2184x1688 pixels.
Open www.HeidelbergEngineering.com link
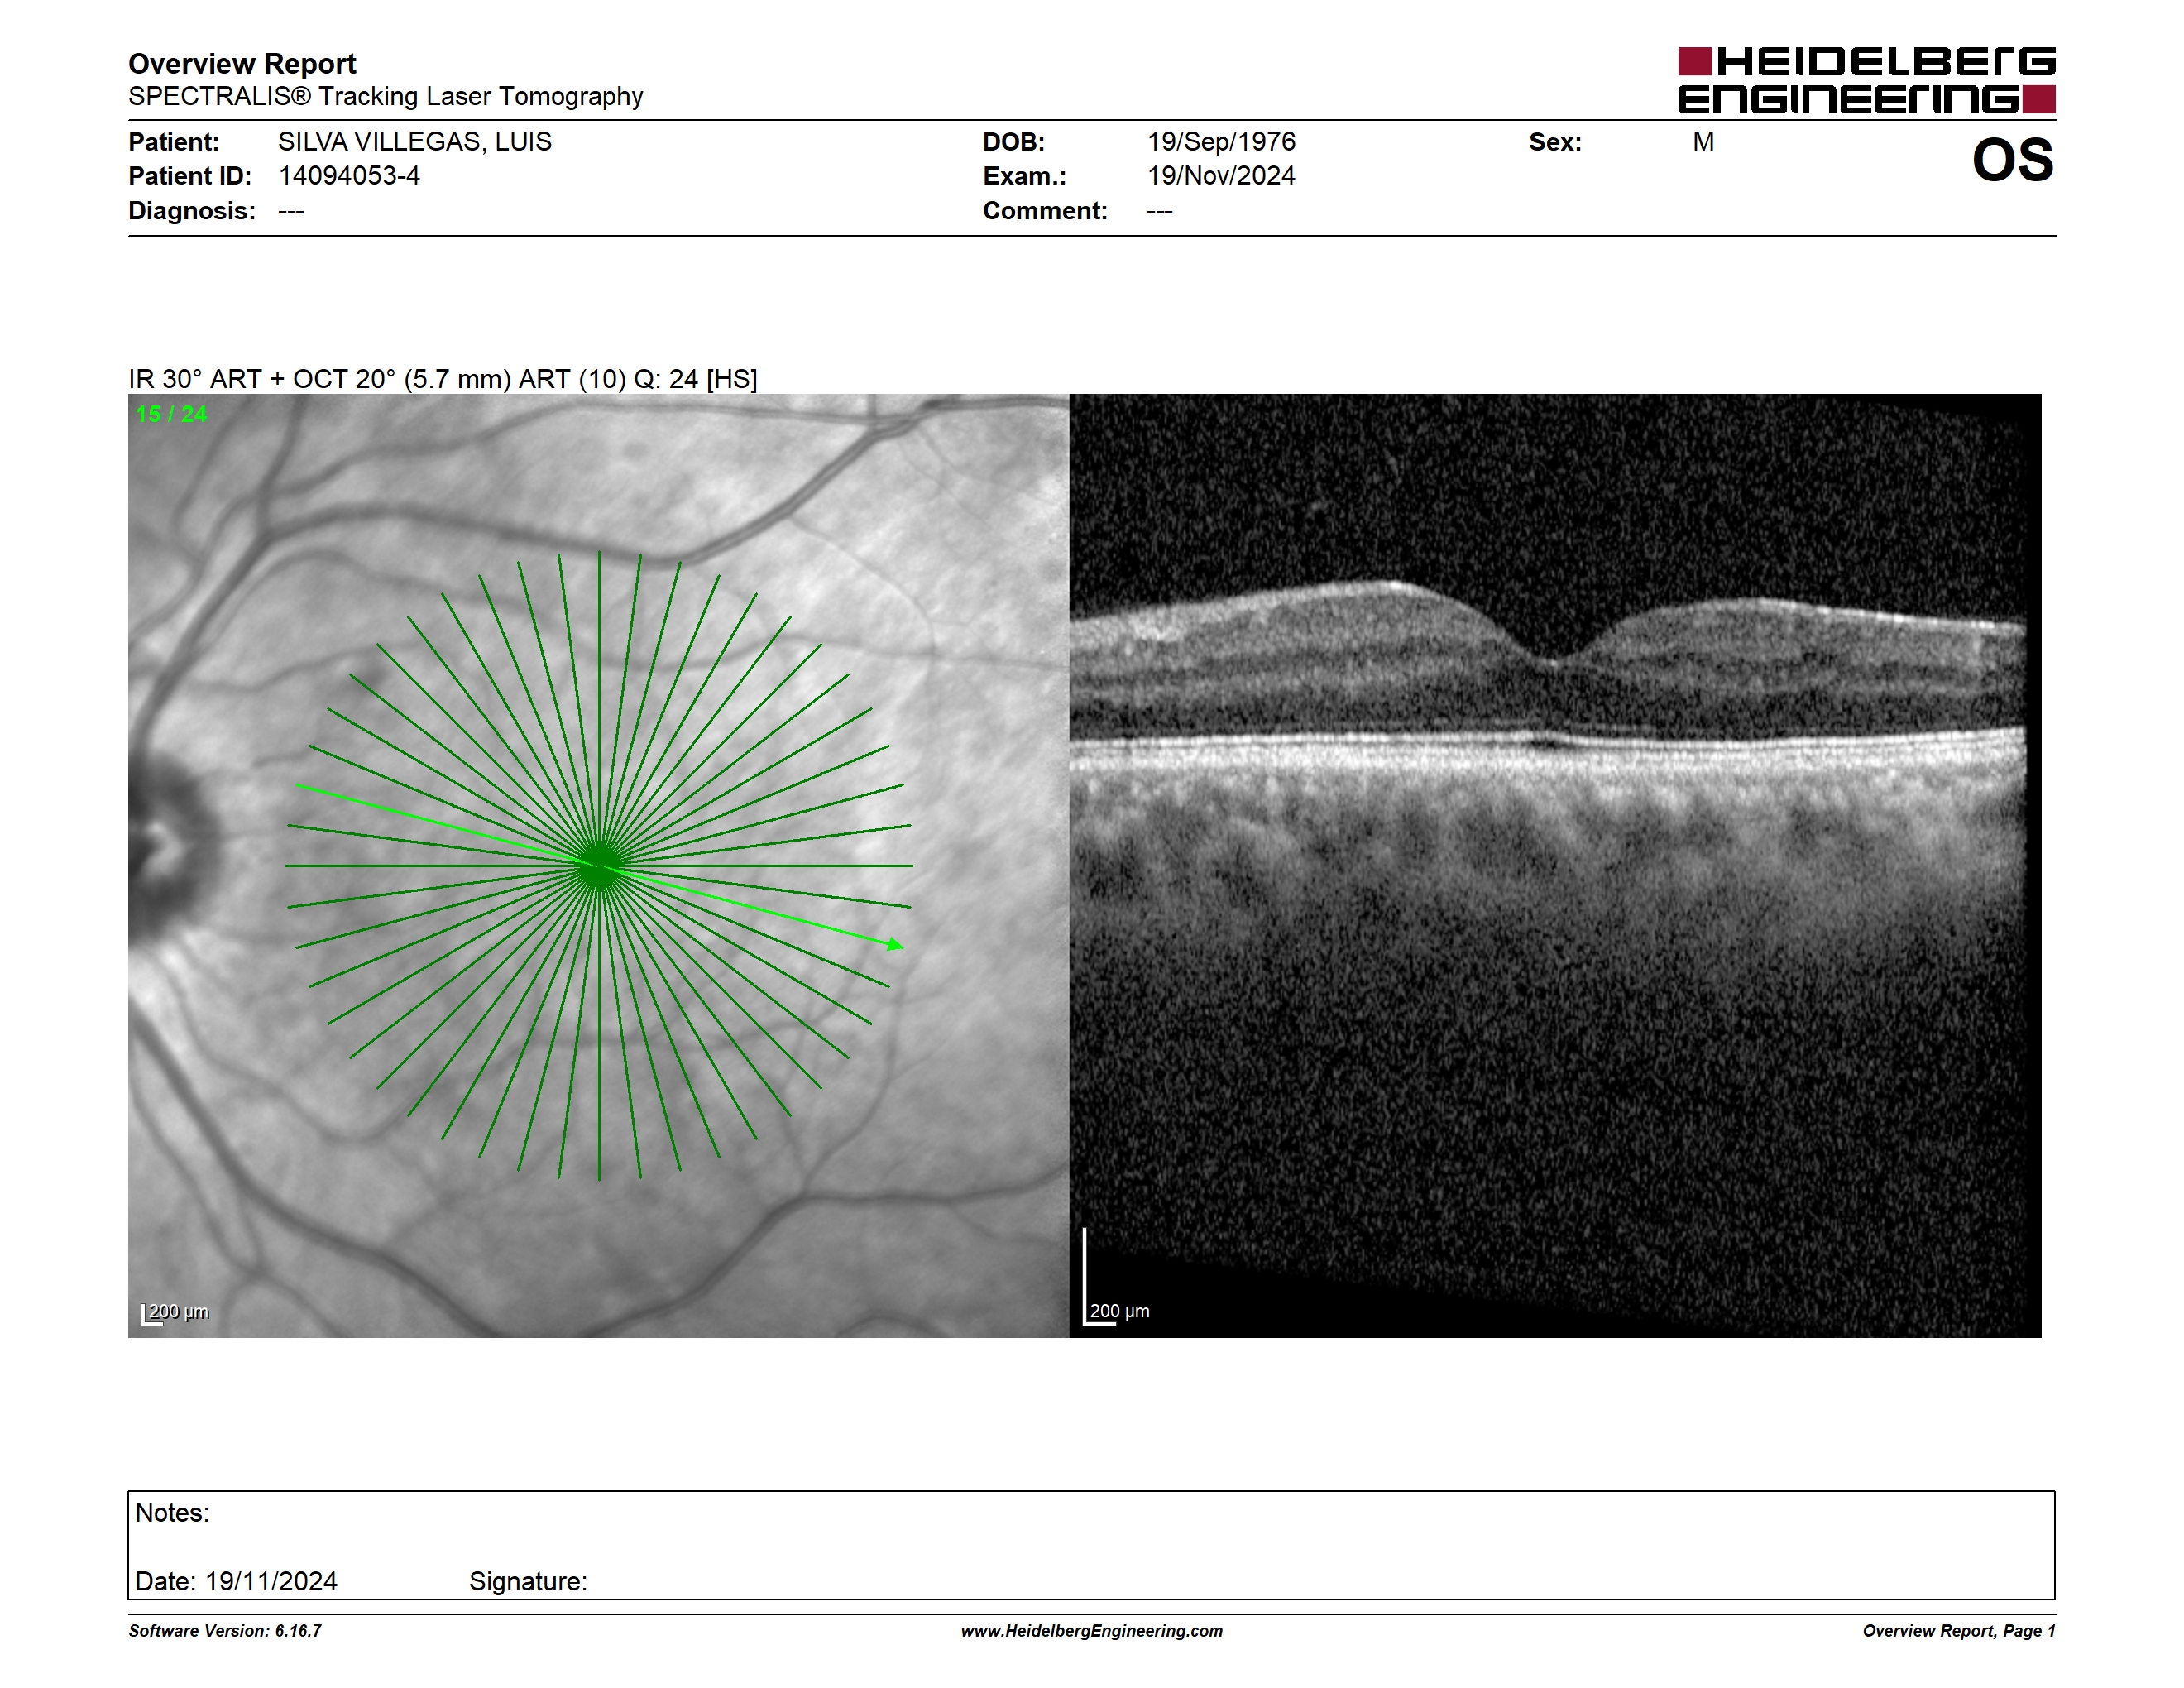(x=1092, y=1631)
